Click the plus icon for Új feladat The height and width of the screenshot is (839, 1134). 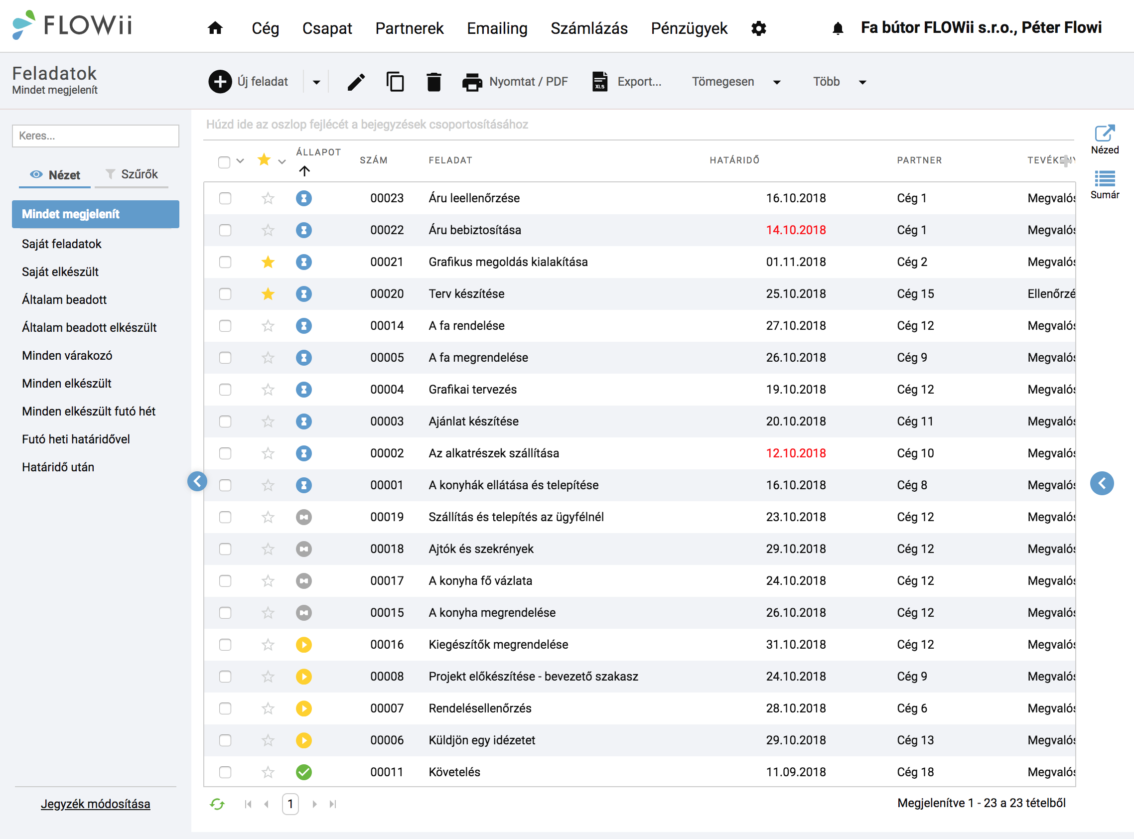tap(220, 82)
